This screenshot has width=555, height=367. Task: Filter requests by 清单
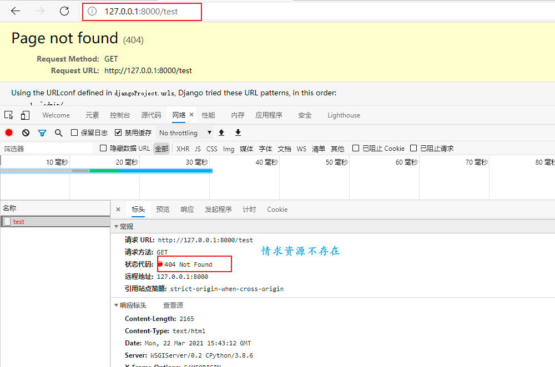319,149
